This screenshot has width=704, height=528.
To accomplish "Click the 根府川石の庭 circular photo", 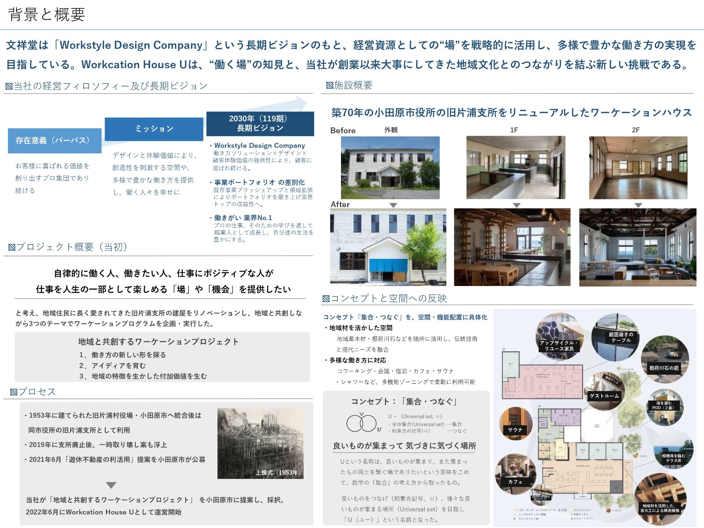I will point(665,359).
